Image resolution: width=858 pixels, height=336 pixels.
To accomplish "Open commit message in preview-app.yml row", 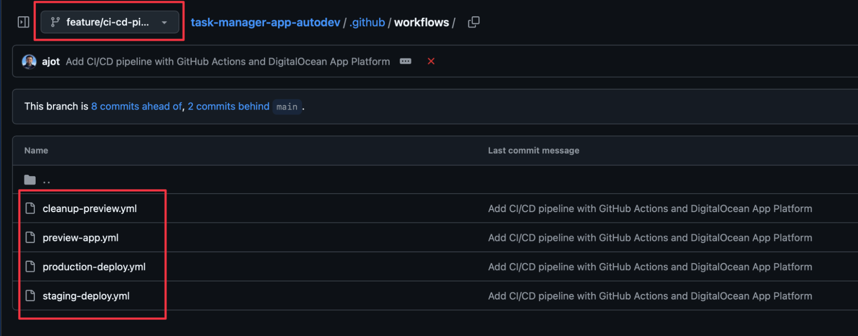I will click(650, 238).
